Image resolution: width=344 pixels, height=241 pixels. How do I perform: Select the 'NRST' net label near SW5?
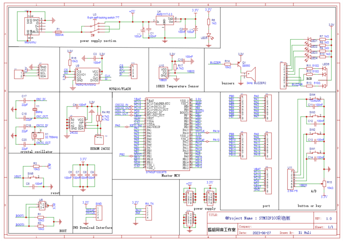18,177
